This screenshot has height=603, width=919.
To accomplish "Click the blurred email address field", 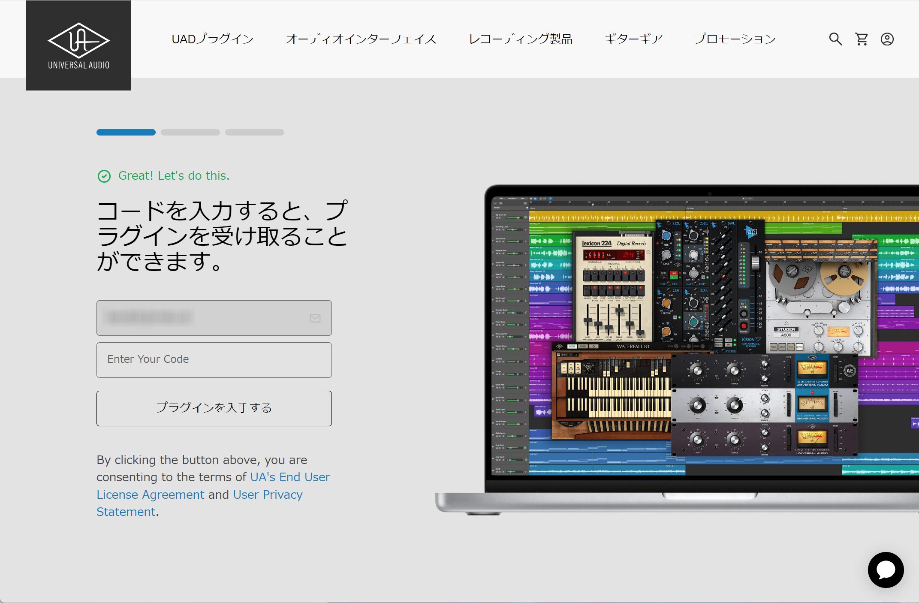I will (214, 318).
